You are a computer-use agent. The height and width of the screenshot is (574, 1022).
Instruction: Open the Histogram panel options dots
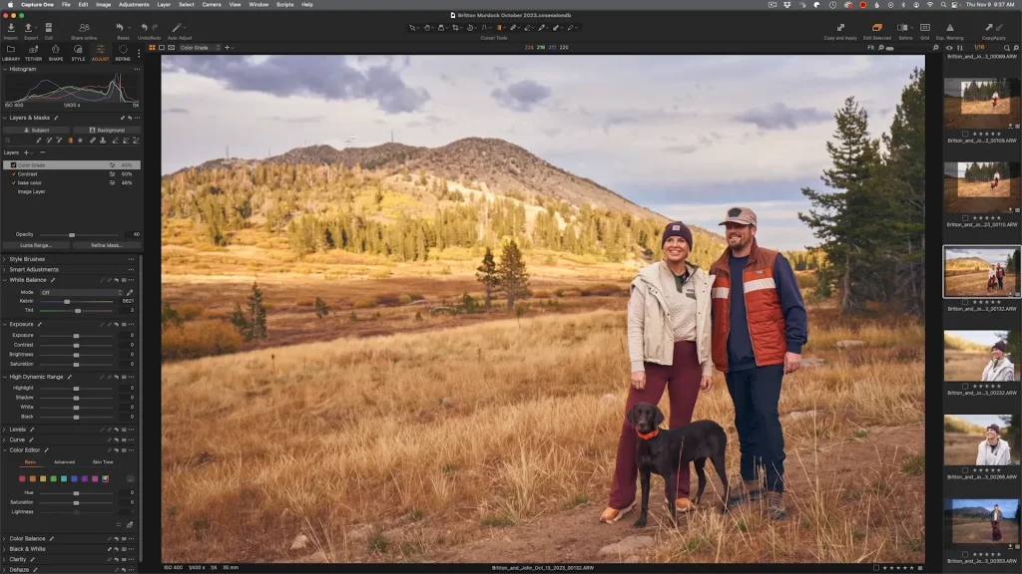pyautogui.click(x=137, y=69)
